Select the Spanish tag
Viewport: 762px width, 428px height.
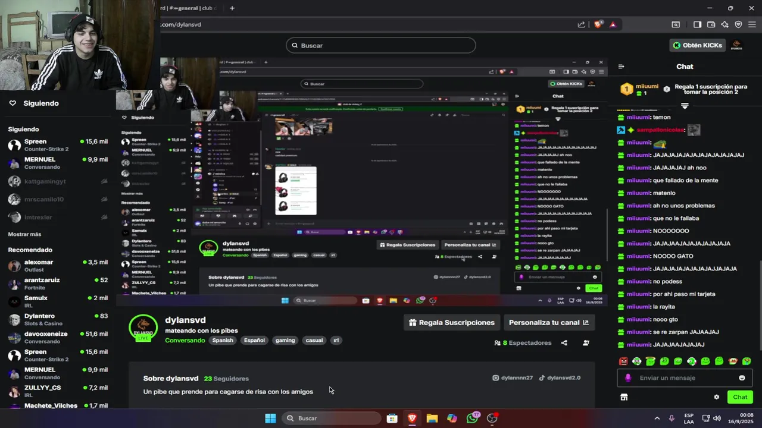tap(223, 340)
